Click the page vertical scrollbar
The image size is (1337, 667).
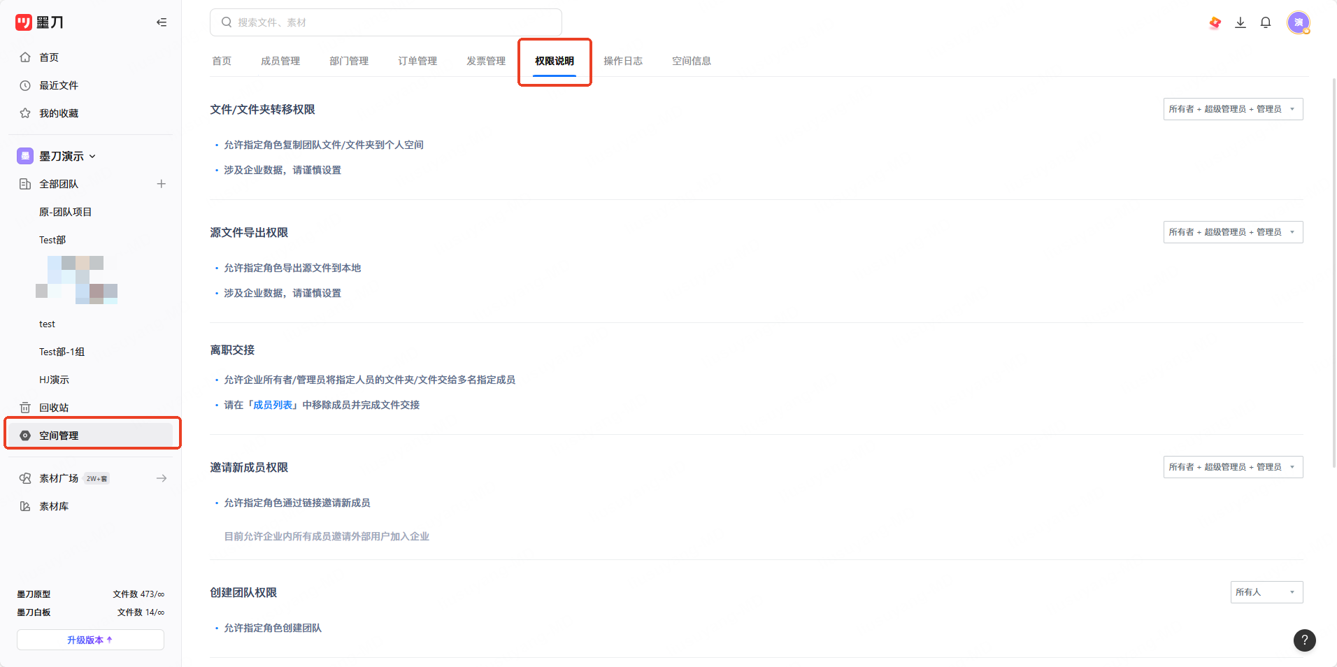coord(1334,273)
